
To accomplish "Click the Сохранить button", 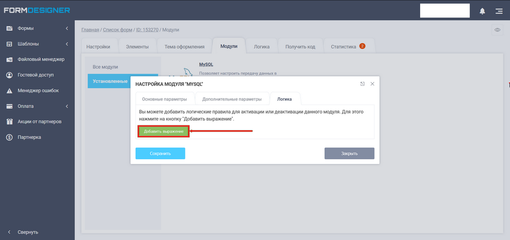I will pos(160,153).
